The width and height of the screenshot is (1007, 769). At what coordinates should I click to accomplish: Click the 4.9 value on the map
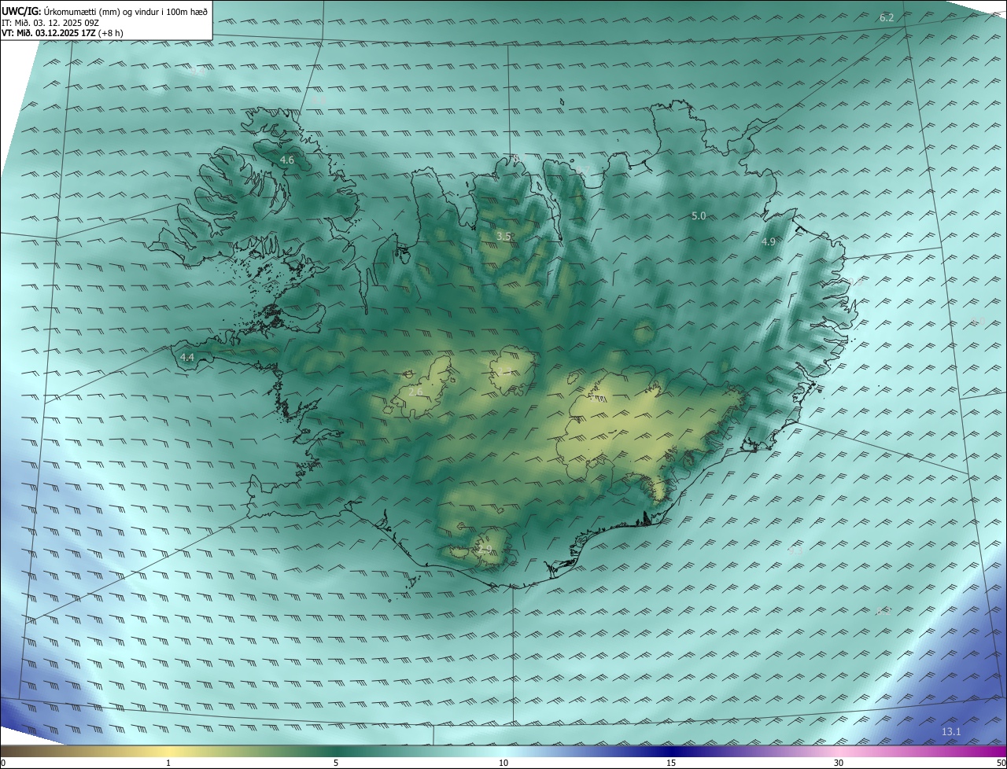point(769,241)
